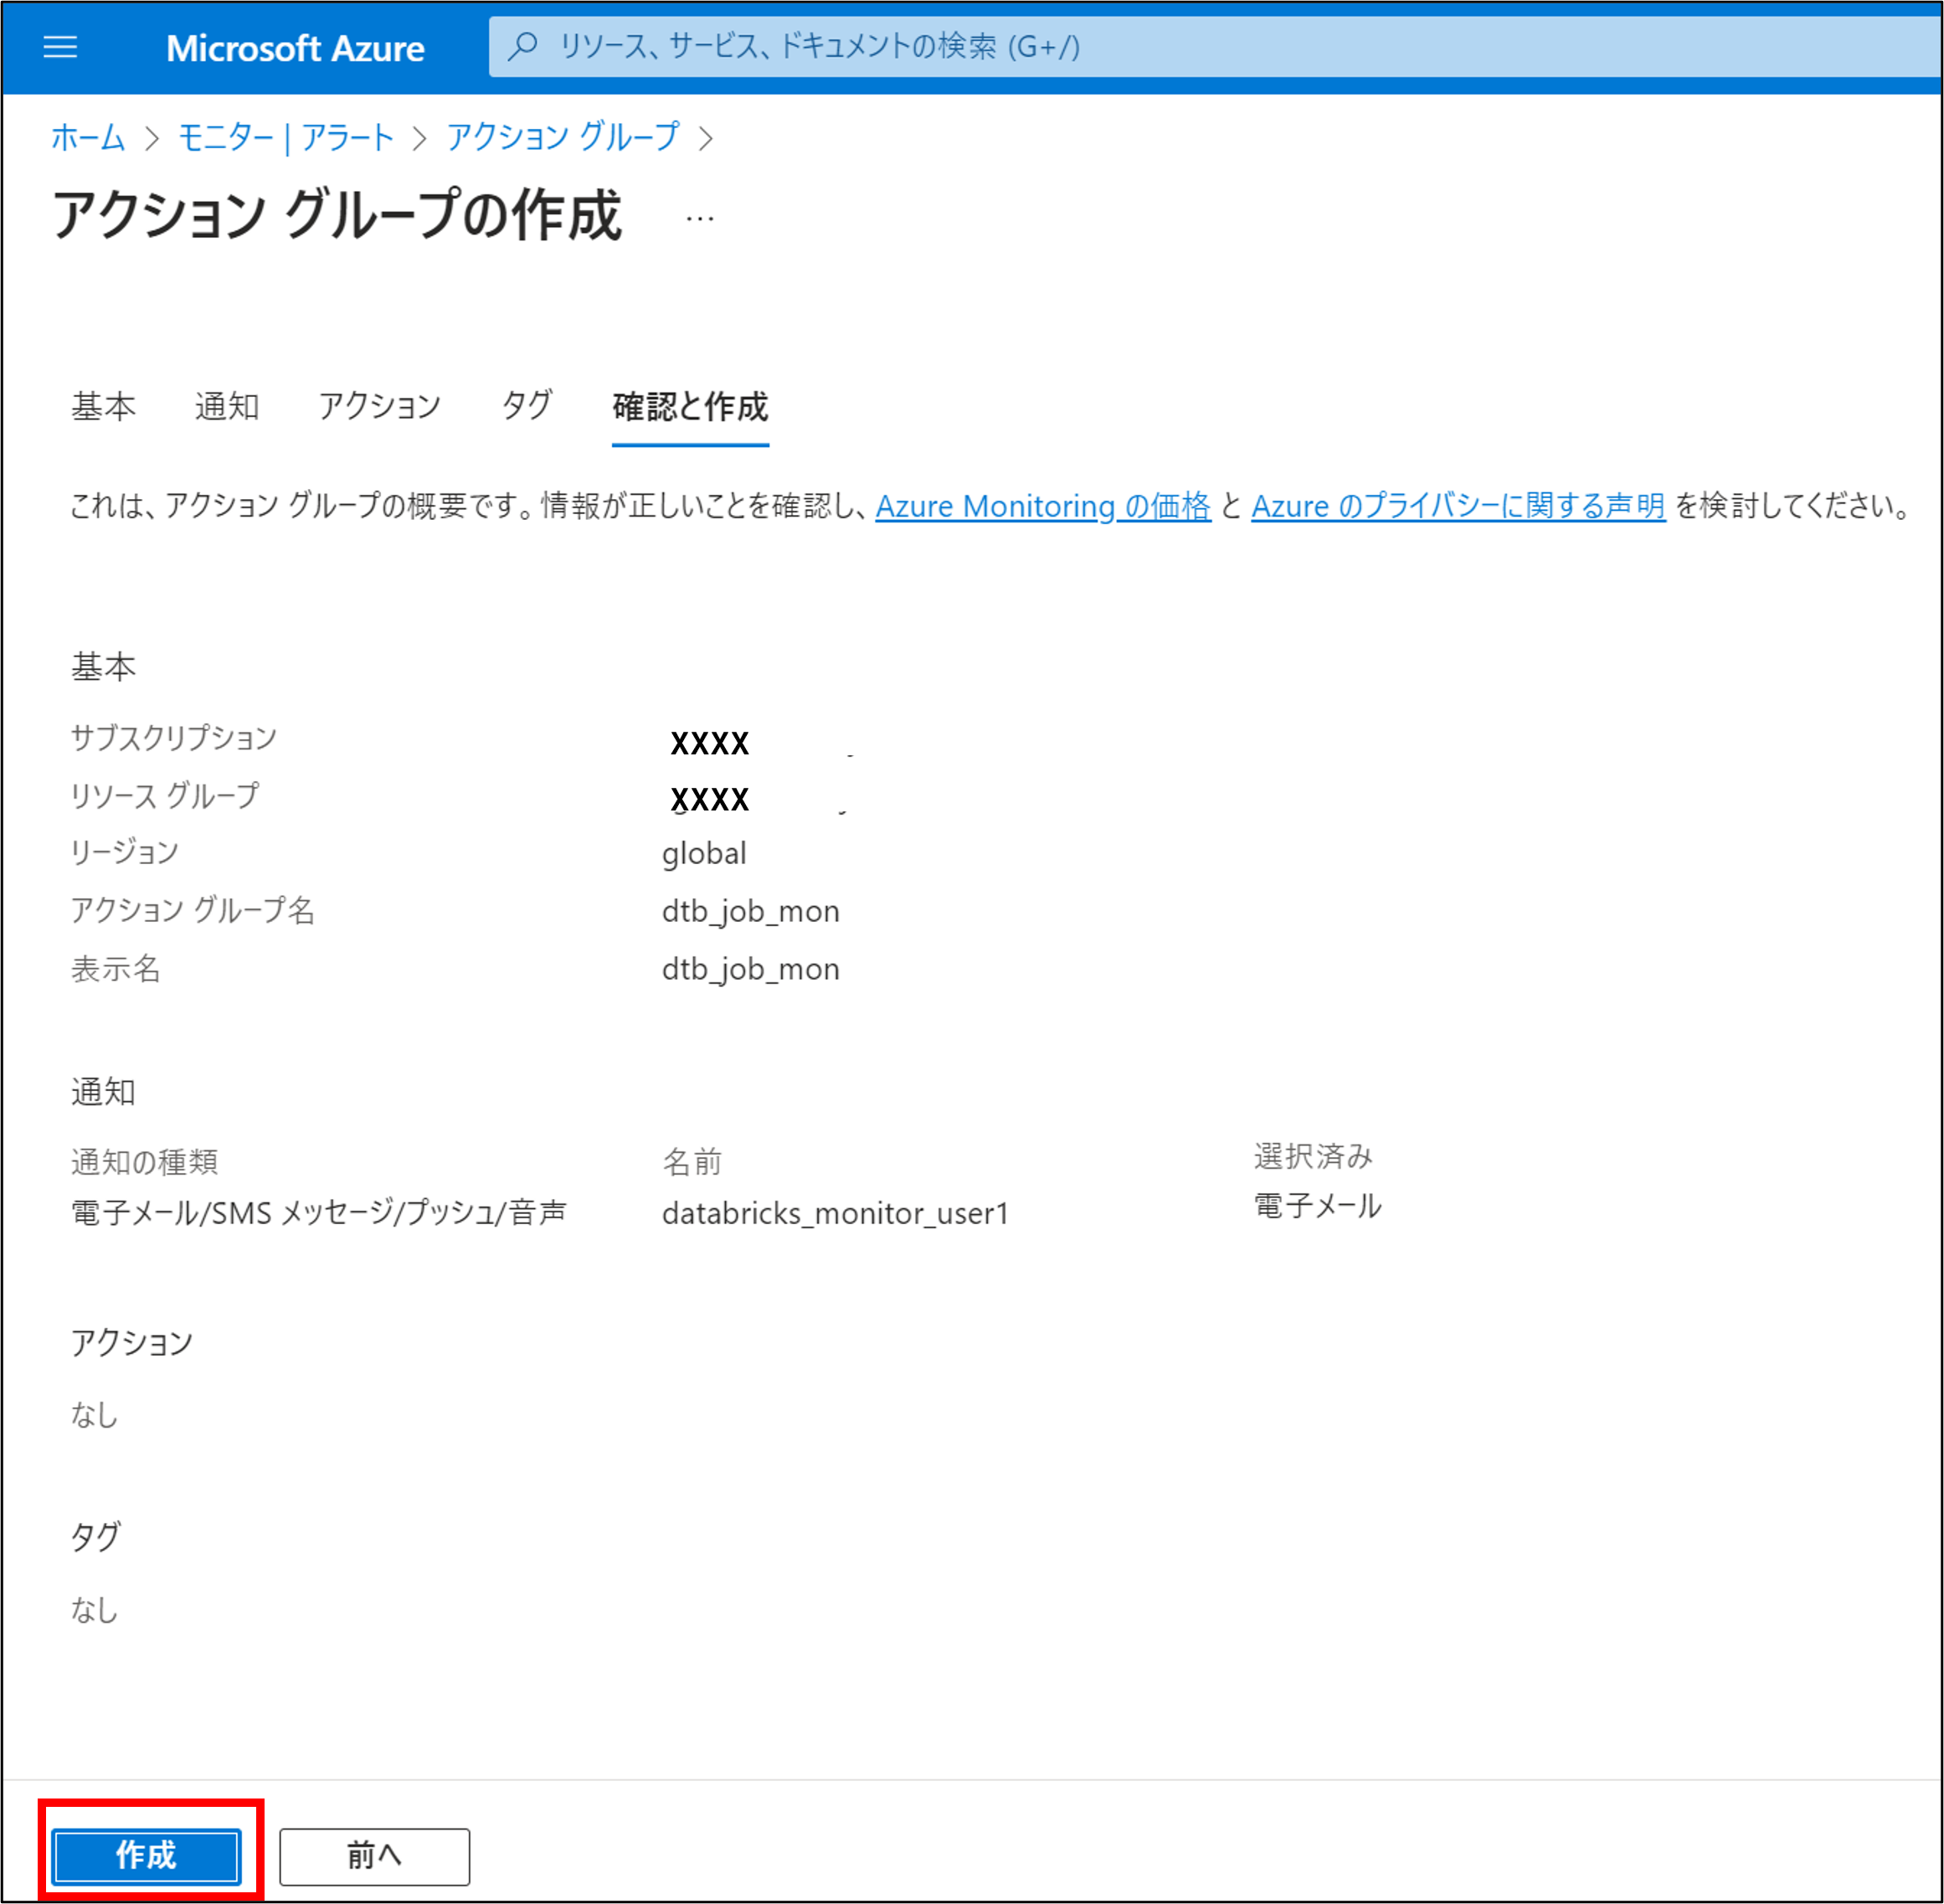The image size is (1944, 1904).
Task: Click the 作成 button
Action: (x=147, y=1855)
